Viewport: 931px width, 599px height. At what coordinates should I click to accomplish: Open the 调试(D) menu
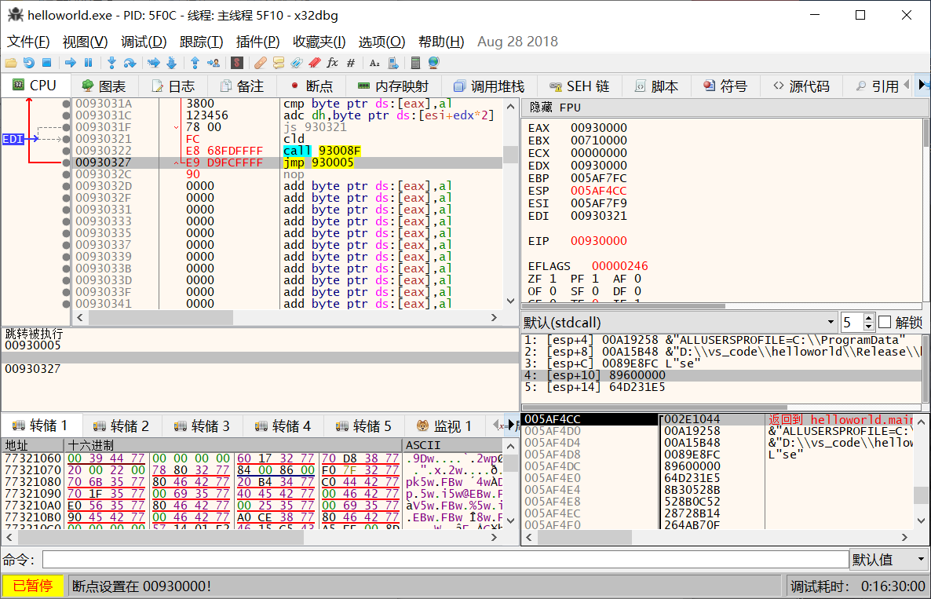tap(144, 42)
